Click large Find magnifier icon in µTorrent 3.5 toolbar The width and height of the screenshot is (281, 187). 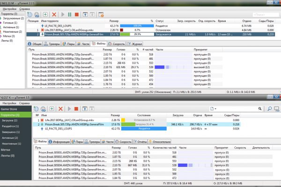(270, 108)
